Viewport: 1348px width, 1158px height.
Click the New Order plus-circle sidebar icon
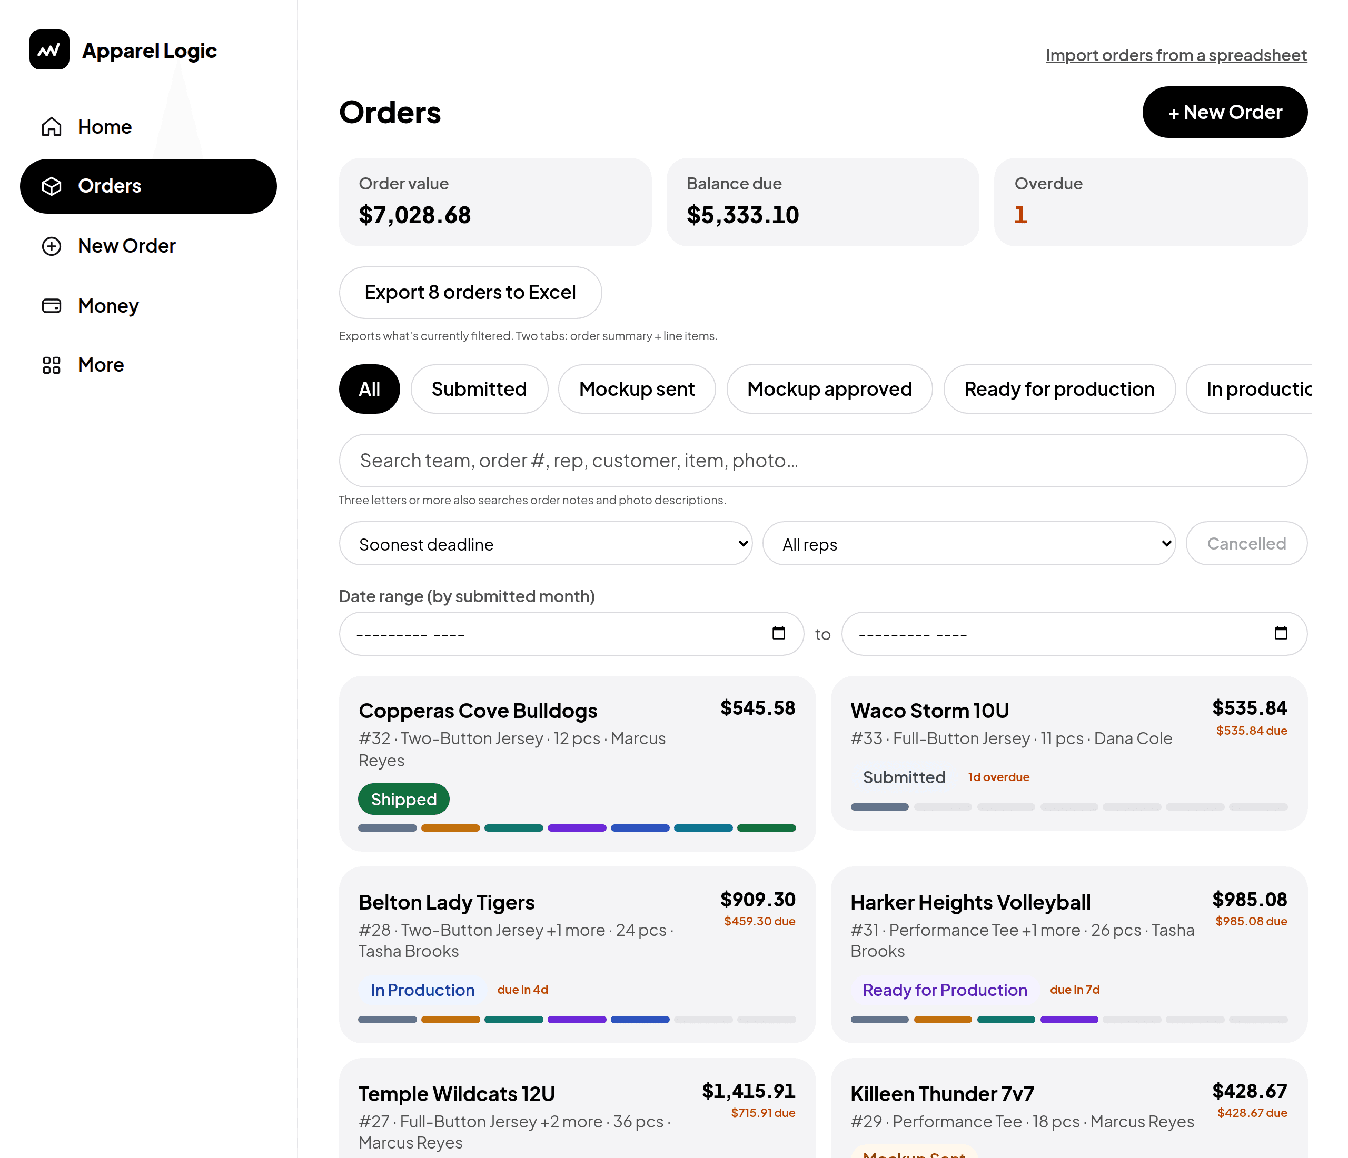click(52, 246)
